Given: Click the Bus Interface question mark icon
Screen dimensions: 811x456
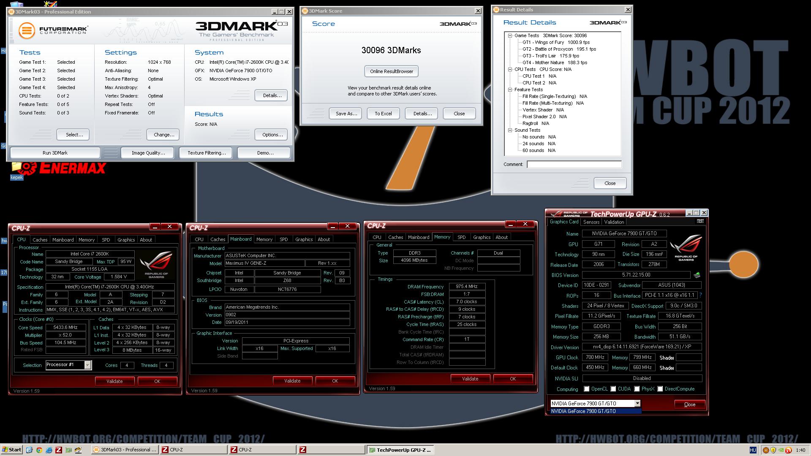Looking at the screenshot, I should 701,296.
